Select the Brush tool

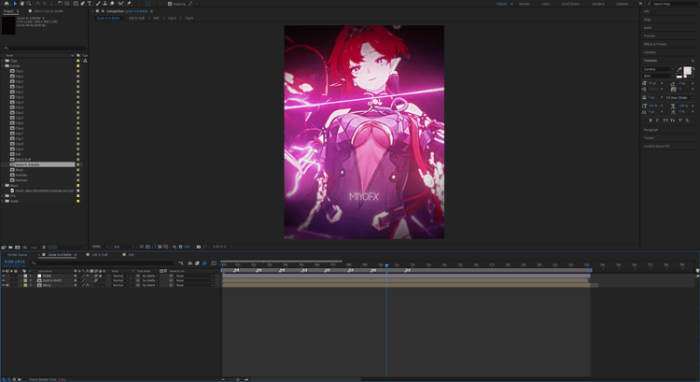[x=98, y=4]
